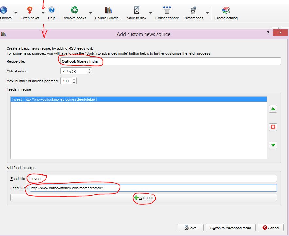Decrease Max. number of articles per feed
Viewport: 289px width, 236px height.
[74, 82]
